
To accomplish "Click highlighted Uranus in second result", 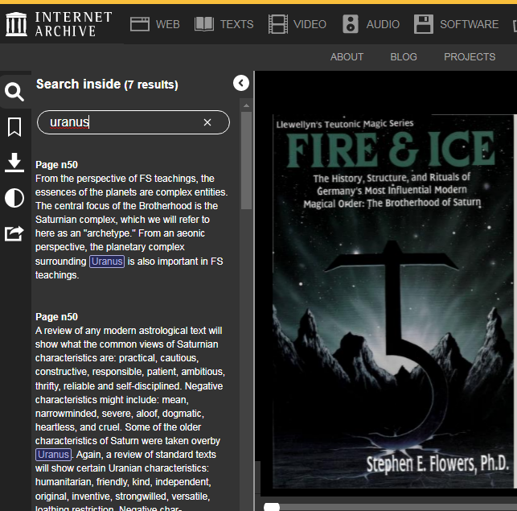I will click(x=53, y=455).
